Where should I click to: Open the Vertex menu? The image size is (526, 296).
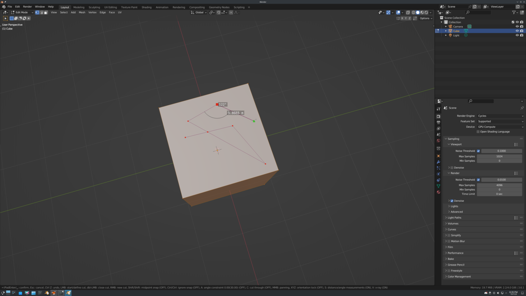92,12
